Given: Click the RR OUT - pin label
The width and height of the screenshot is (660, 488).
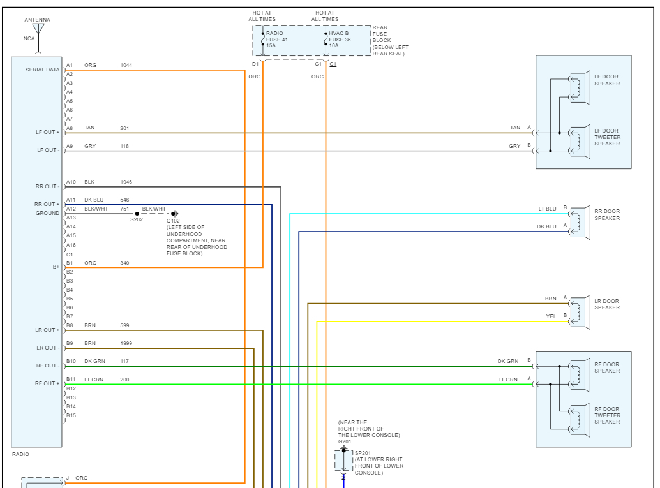Looking at the screenshot, I should [47, 186].
